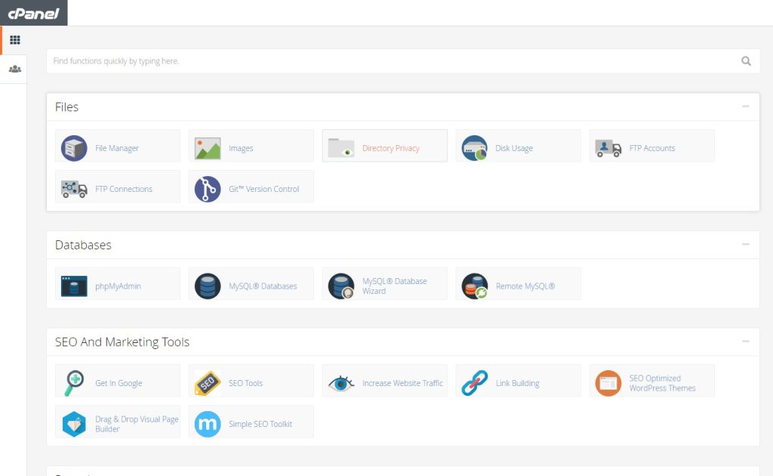Focus the 'Find functions quickly' search field
Viewport: 773px width, 476px height.
click(403, 60)
